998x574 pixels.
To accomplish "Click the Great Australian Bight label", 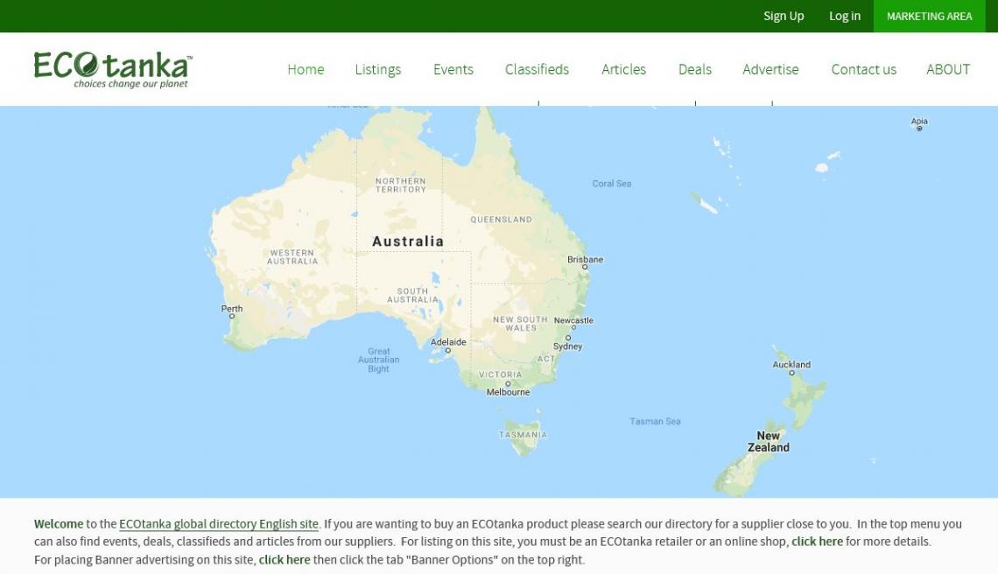I will (379, 360).
